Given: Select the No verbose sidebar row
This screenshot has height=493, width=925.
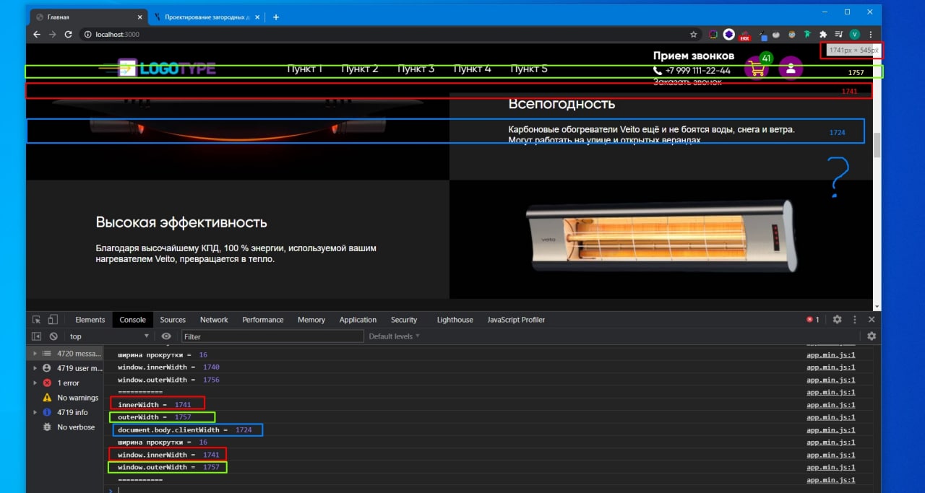Looking at the screenshot, I should click(x=65, y=427).
